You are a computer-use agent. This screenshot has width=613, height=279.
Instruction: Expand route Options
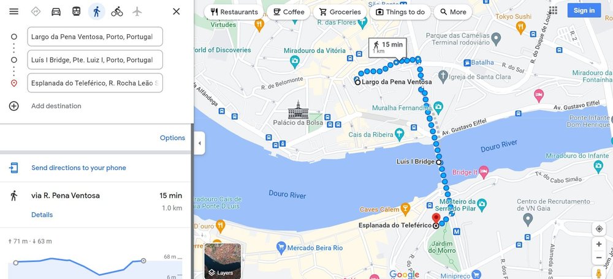pos(172,138)
